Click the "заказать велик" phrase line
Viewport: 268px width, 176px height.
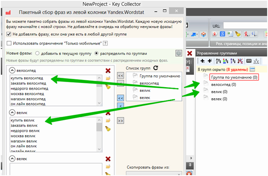click(24, 125)
